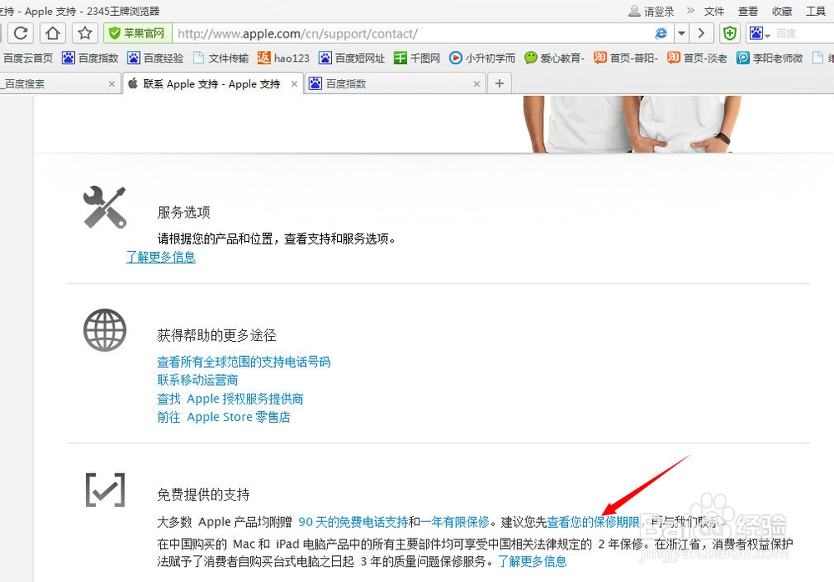
Task: Open the 爱心教育 bookmark
Action: tap(555, 58)
